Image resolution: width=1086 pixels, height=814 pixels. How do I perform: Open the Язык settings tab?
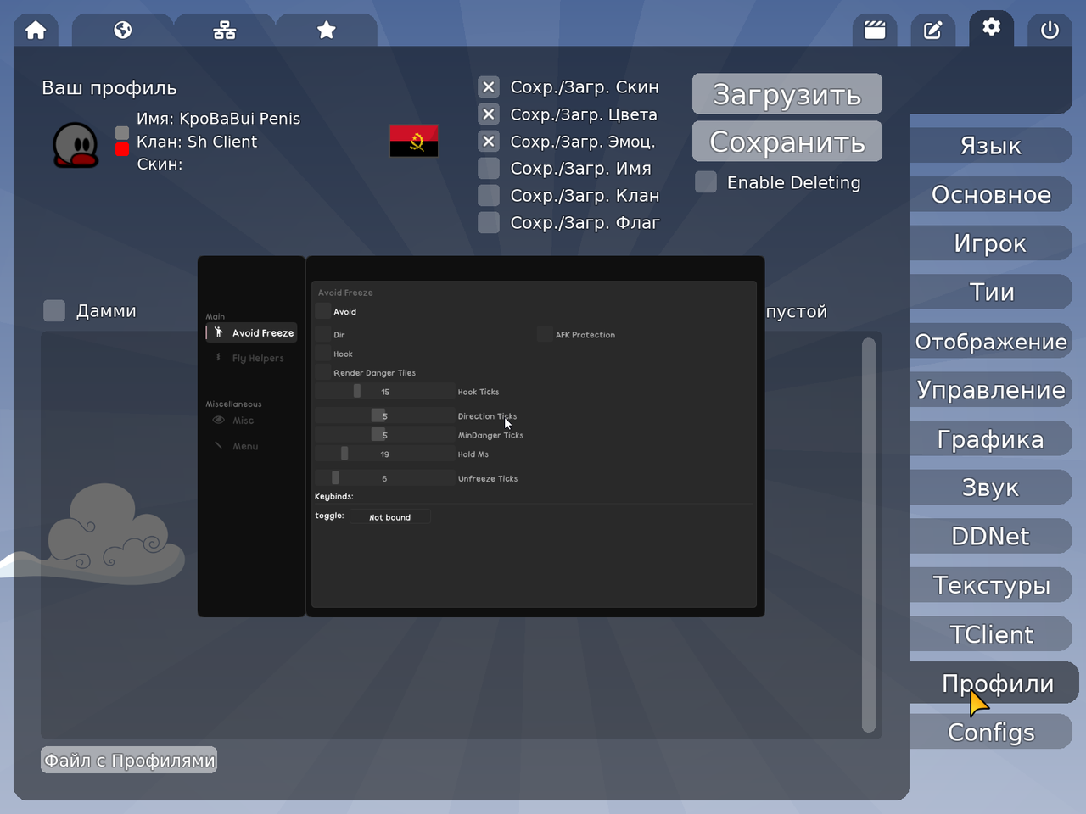(x=991, y=146)
